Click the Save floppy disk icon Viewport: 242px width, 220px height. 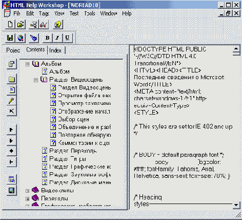click(x=10, y=38)
